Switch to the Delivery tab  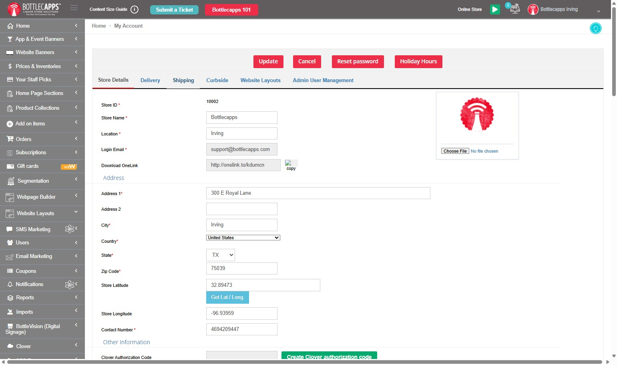(150, 81)
